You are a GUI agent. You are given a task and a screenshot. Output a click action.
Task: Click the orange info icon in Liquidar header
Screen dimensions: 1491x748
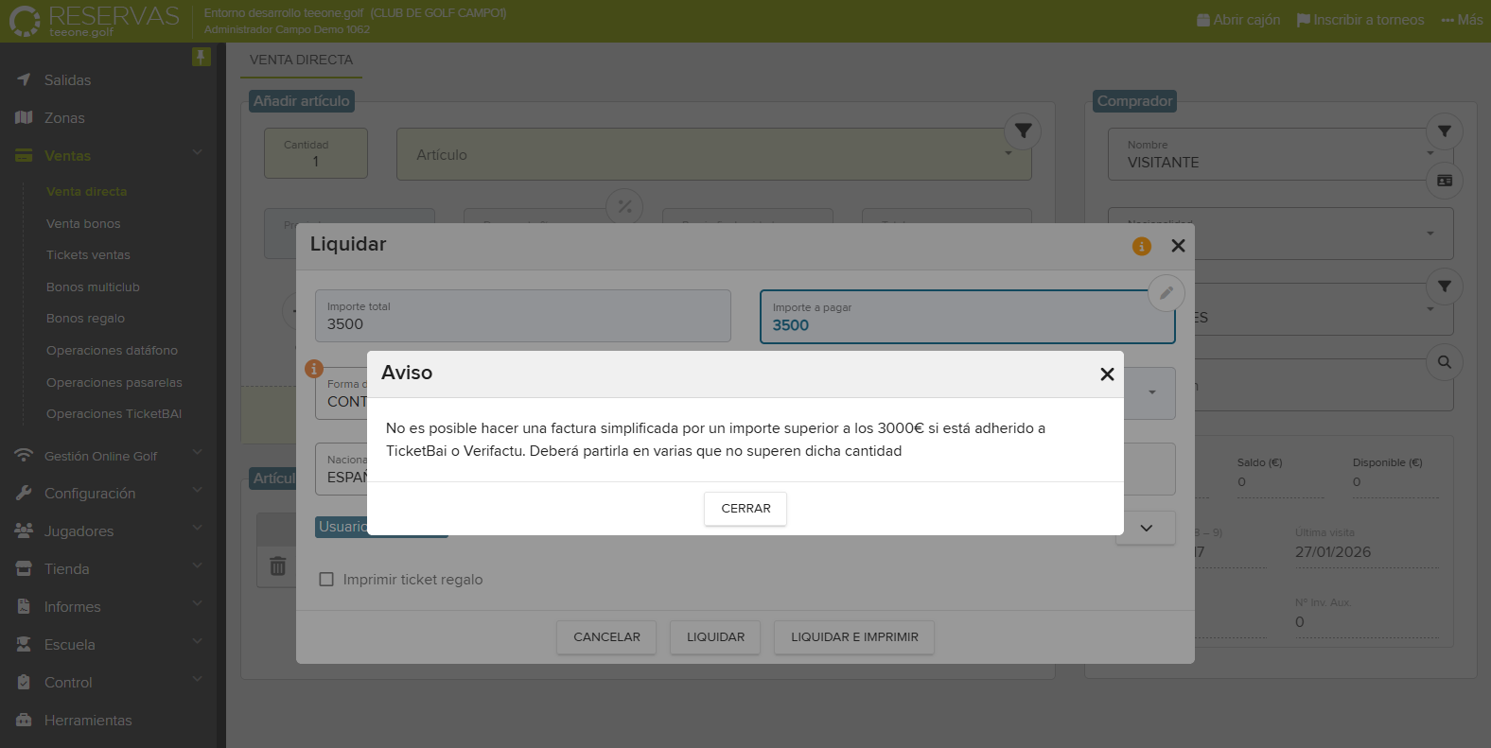click(x=1142, y=246)
